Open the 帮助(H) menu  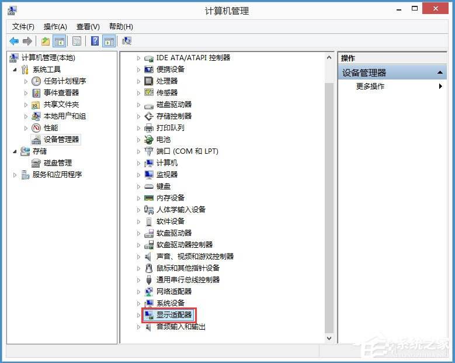tap(121, 27)
